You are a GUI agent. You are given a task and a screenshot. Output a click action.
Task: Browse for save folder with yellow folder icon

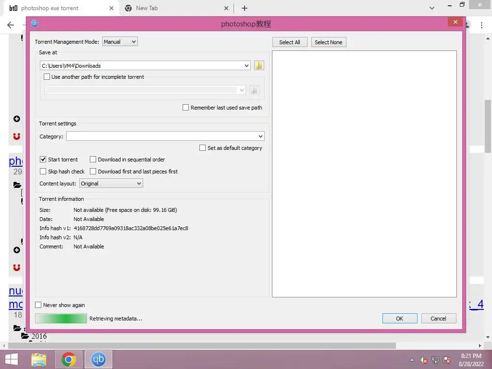pos(259,65)
